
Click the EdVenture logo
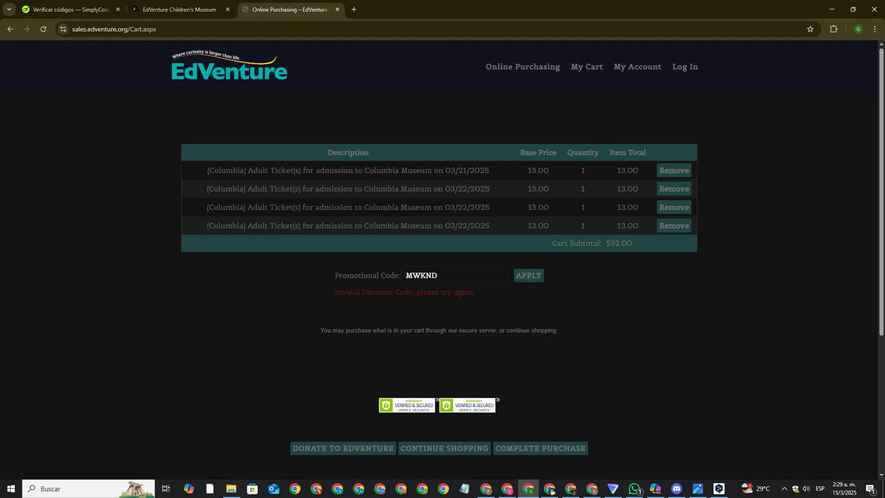tap(230, 66)
